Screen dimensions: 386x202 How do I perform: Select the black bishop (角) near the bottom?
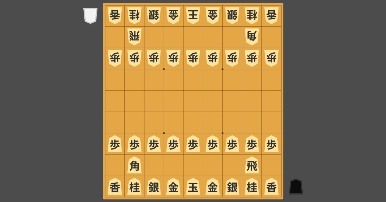134,165
